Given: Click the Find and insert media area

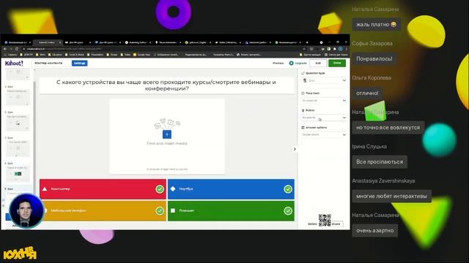Looking at the screenshot, I should (167, 137).
